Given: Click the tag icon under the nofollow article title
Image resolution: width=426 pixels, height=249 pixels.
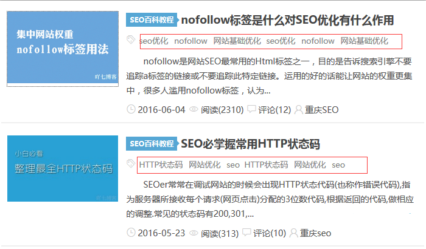Looking at the screenshot, I should tap(131, 40).
